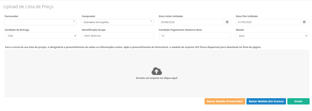Click the cloud upload icon
This screenshot has width=312, height=111.
click(x=157, y=71)
